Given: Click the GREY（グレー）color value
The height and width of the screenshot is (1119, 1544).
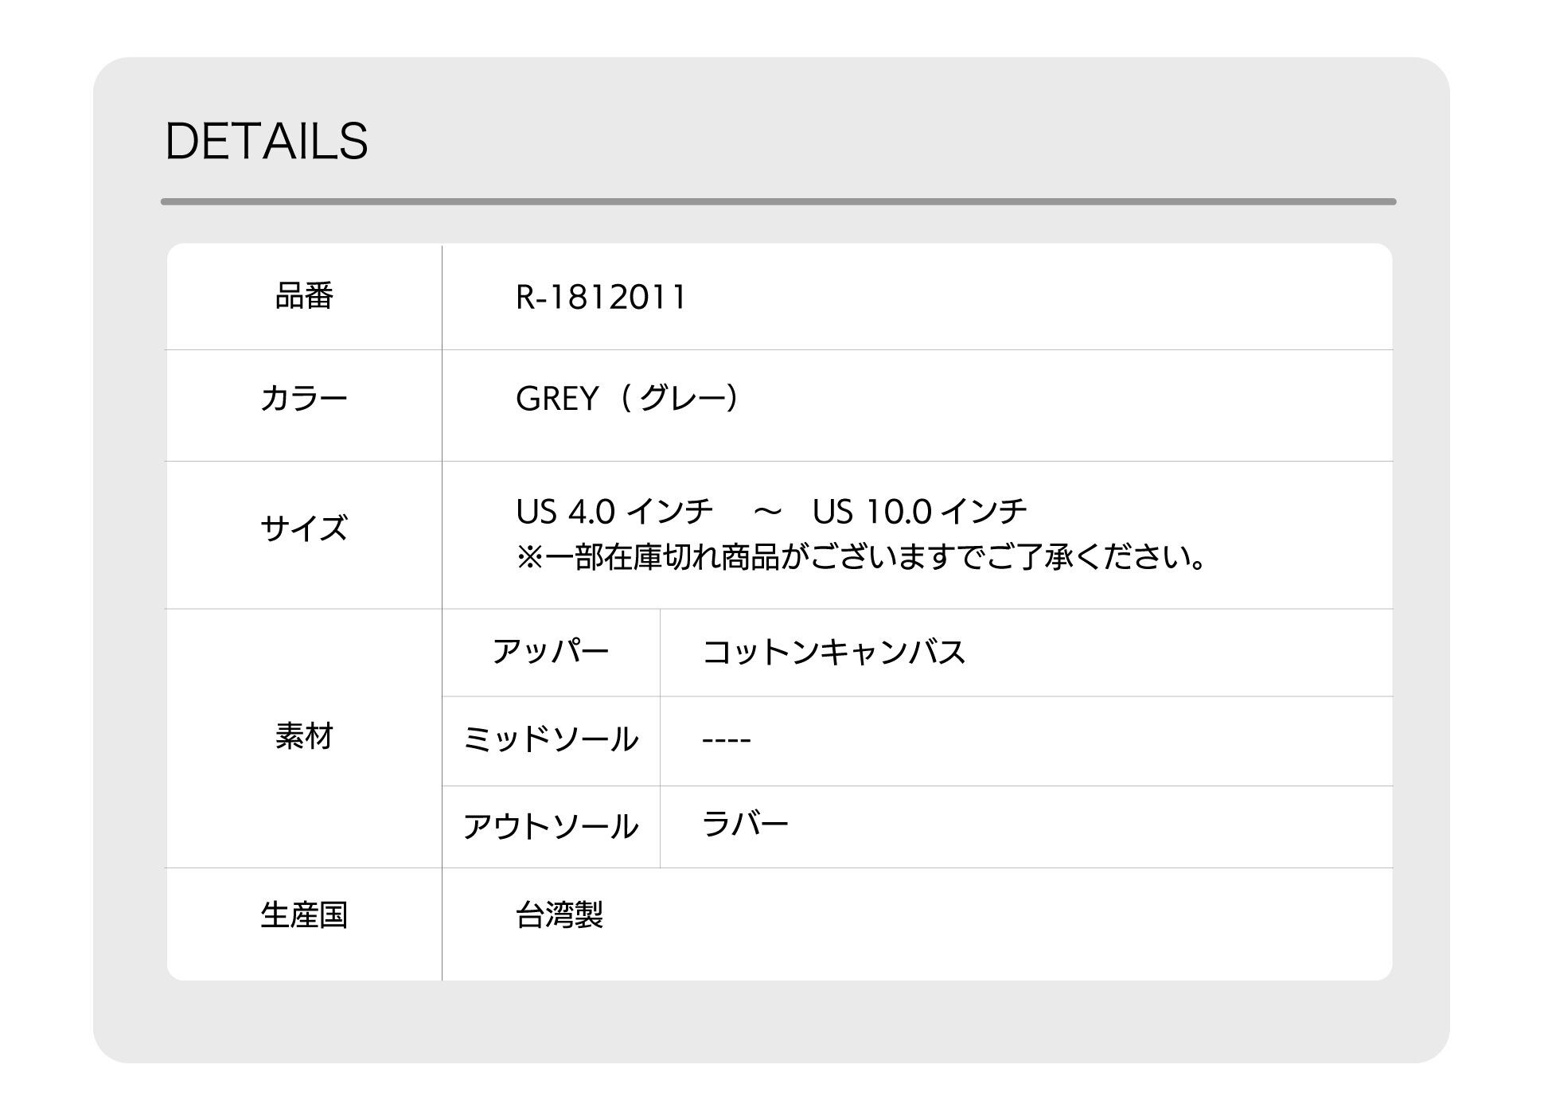Looking at the screenshot, I should coord(628,398).
